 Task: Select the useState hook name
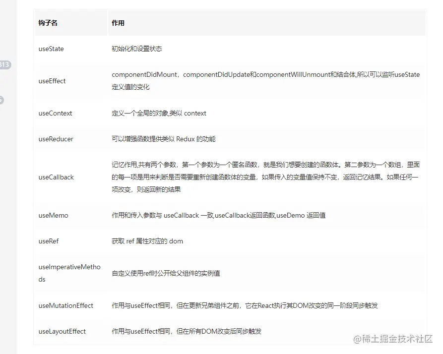tap(51, 49)
